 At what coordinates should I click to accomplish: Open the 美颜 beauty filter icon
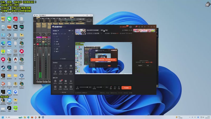pos(111,88)
